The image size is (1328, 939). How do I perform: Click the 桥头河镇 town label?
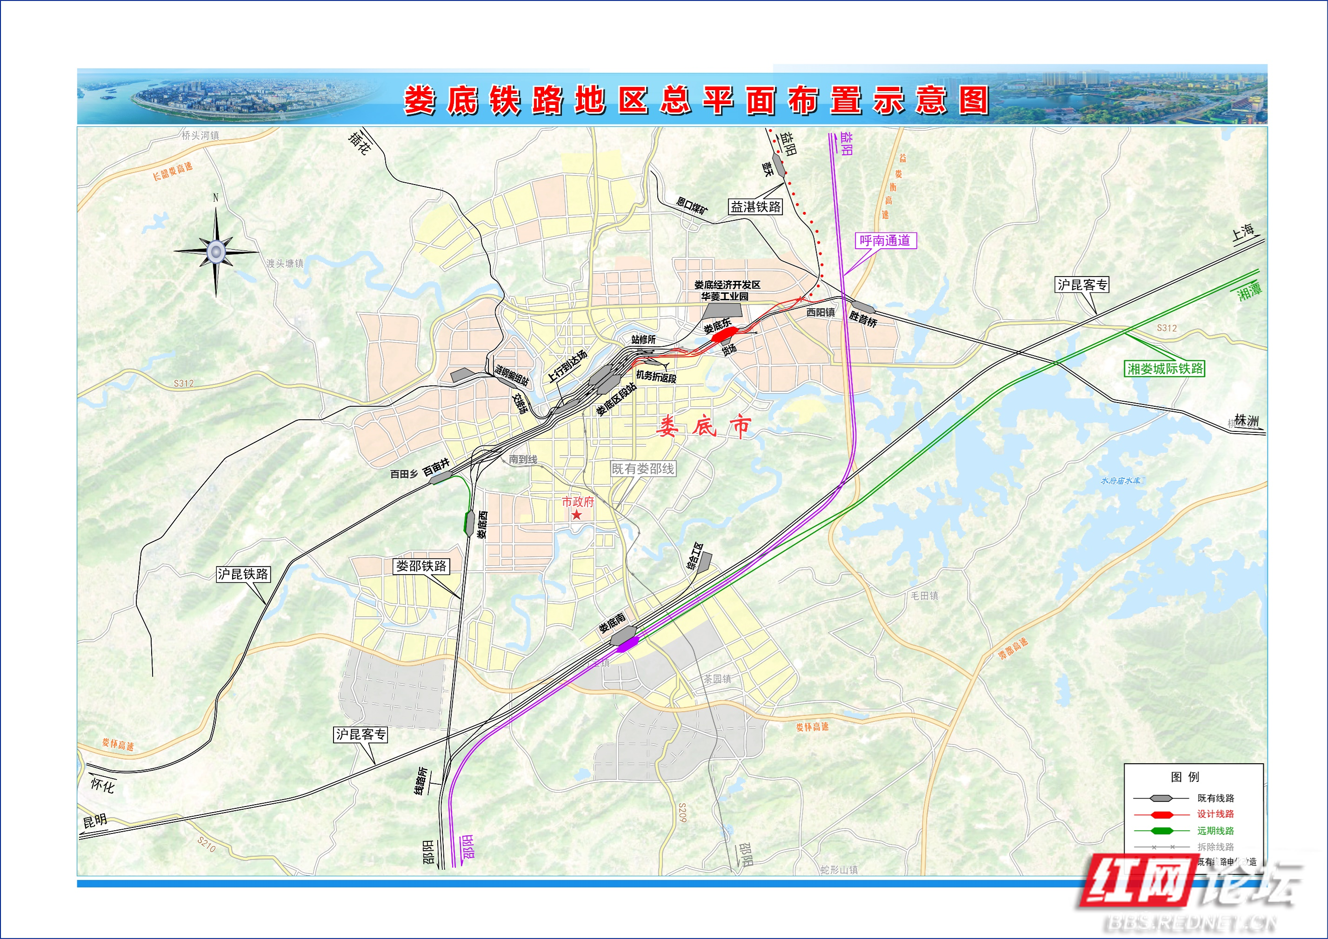pyautogui.click(x=200, y=135)
